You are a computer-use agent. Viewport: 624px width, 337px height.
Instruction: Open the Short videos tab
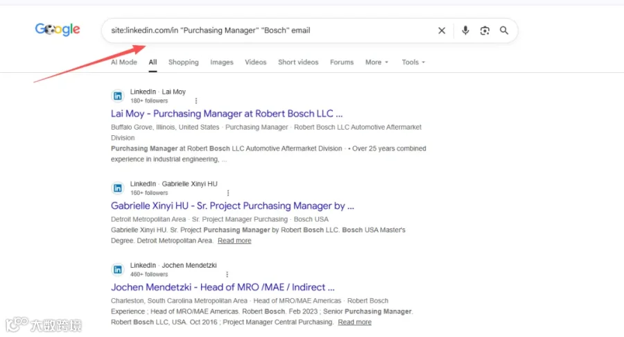click(298, 62)
